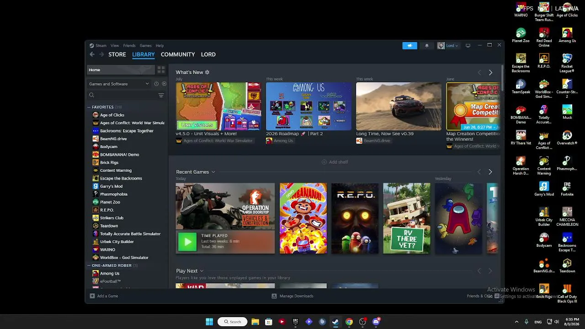Image resolution: width=585 pixels, height=329 pixels.
Task: Click the green play button for Operation Harsh Doorstop
Action: (187, 242)
